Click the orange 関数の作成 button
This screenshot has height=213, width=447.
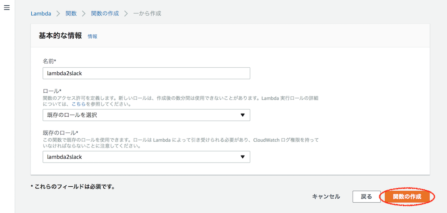407,196
